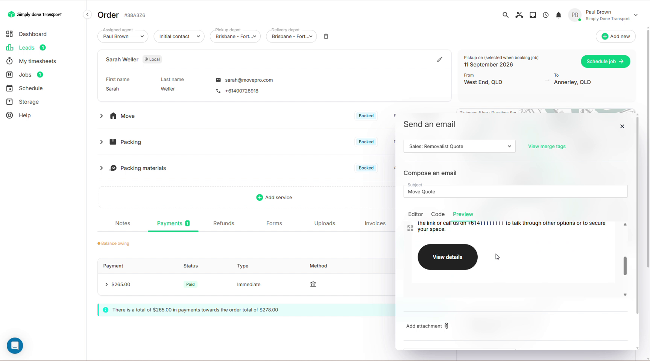
Task: Click the Add new button
Action: (x=615, y=36)
